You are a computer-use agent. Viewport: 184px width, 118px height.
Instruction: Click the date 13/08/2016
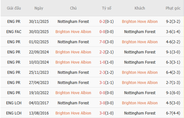(39, 113)
